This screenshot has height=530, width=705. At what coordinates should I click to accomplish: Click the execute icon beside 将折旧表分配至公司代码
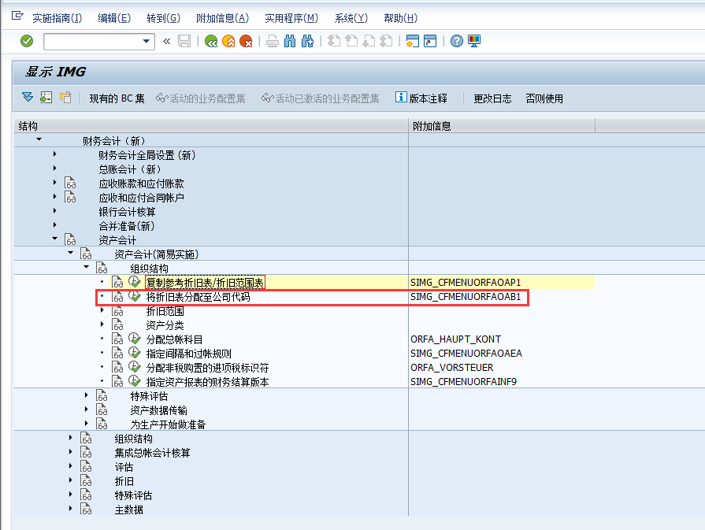[133, 297]
